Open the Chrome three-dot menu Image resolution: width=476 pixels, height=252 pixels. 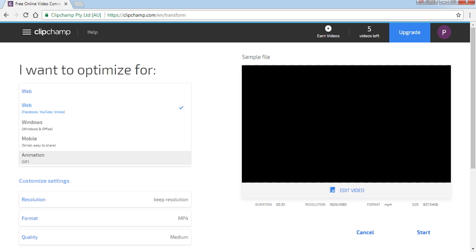tap(470, 15)
